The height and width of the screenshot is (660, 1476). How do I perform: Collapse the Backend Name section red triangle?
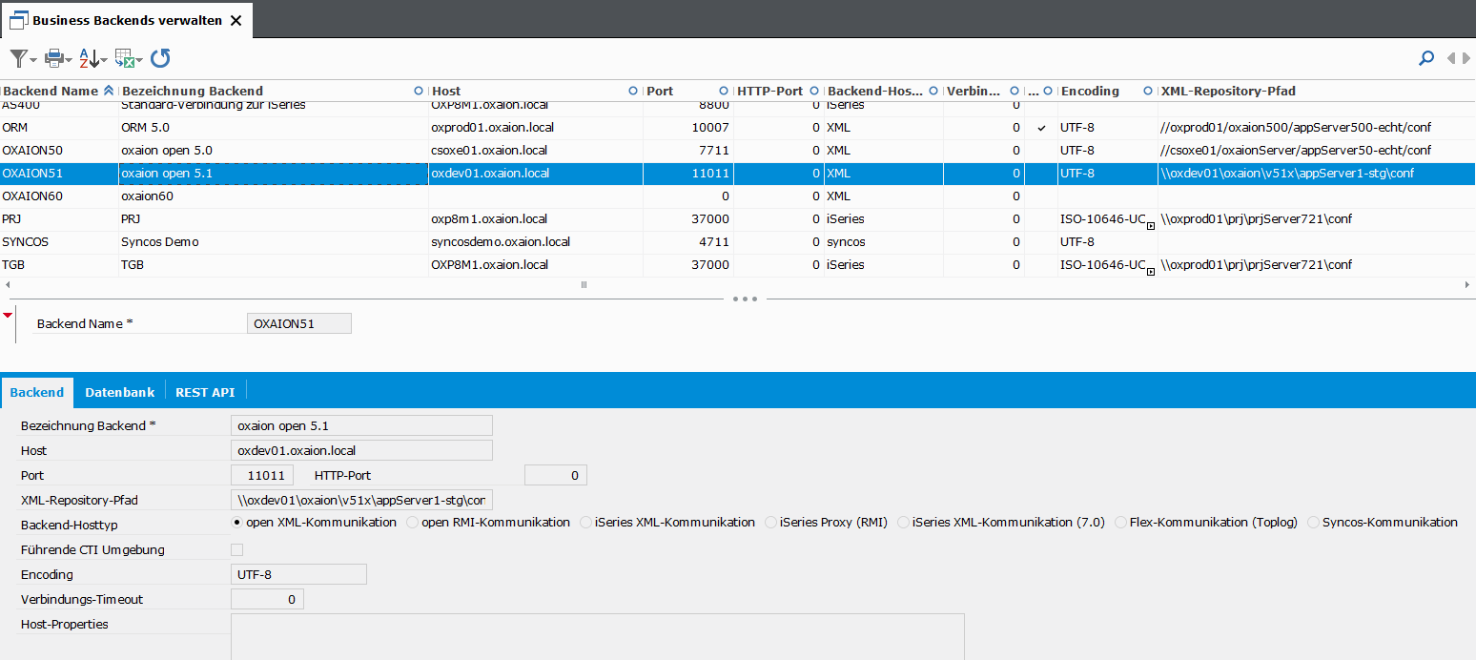click(8, 315)
